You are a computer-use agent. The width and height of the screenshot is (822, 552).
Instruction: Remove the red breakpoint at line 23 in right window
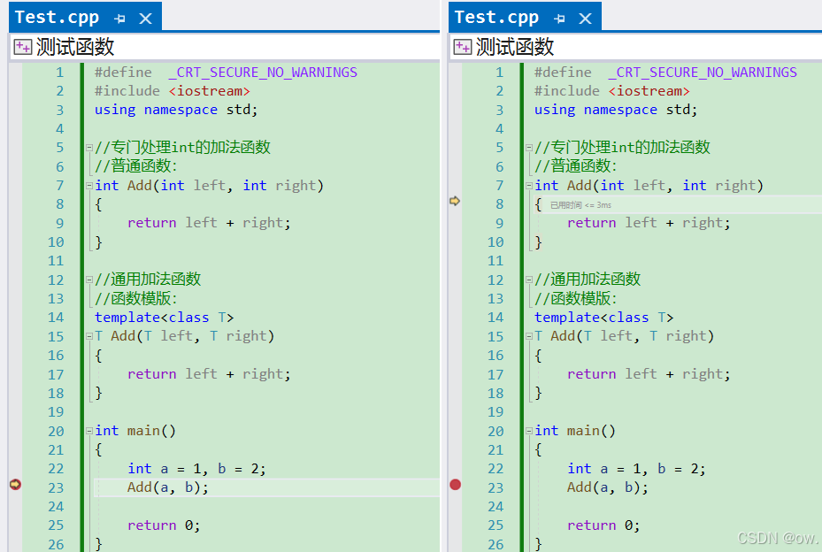455,485
